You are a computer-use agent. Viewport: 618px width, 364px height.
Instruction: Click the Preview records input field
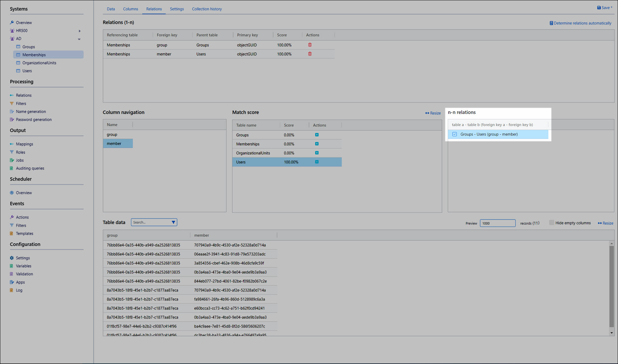497,223
